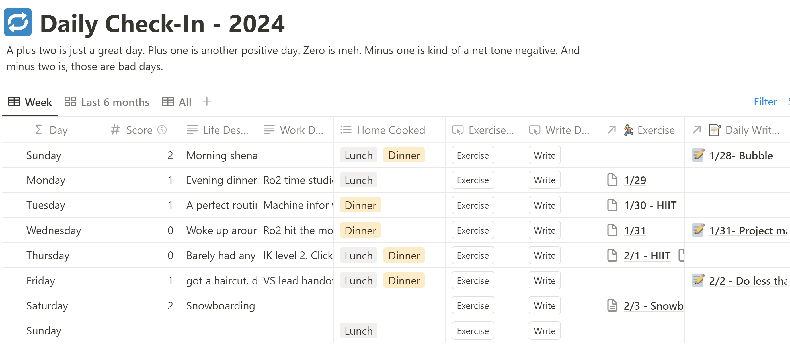Image resolution: width=790 pixels, height=346 pixels.
Task: Click the blue sync page icon
Action: coord(18,22)
